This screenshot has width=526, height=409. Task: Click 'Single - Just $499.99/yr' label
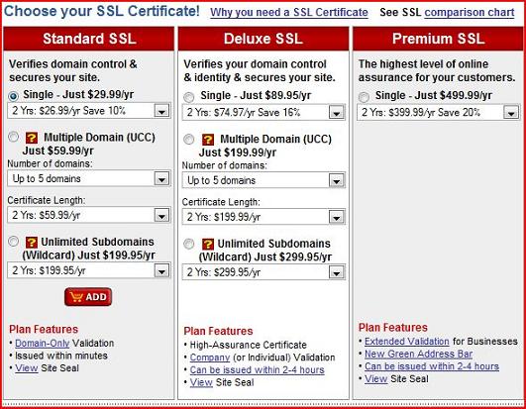coord(434,95)
